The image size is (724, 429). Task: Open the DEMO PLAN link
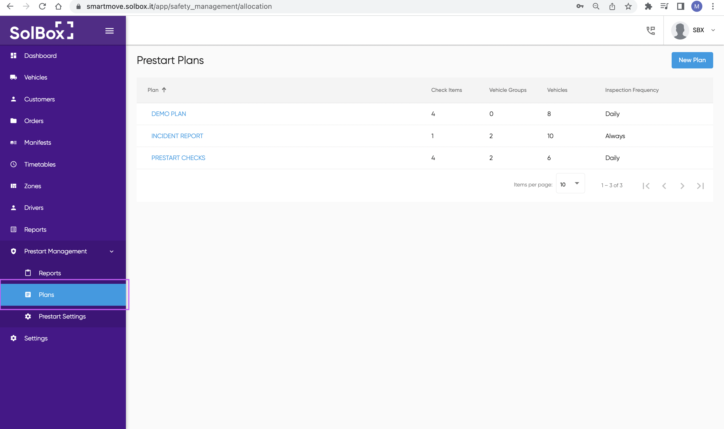[169, 114]
